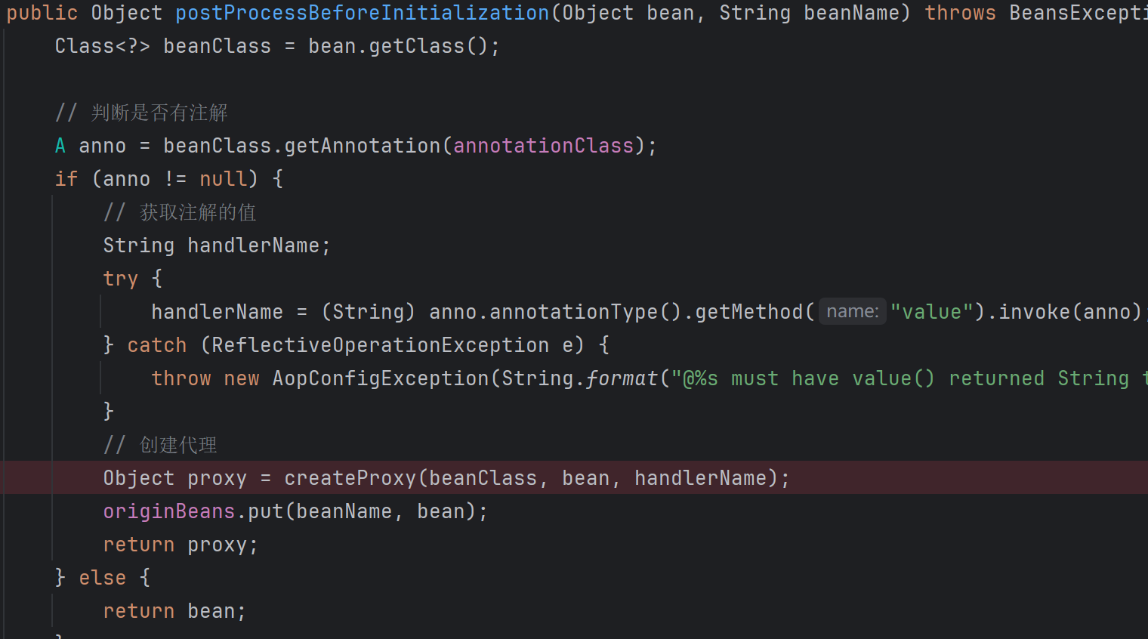This screenshot has height=639, width=1148.
Task: Click 'bean.getClass()' call
Action: pos(398,46)
